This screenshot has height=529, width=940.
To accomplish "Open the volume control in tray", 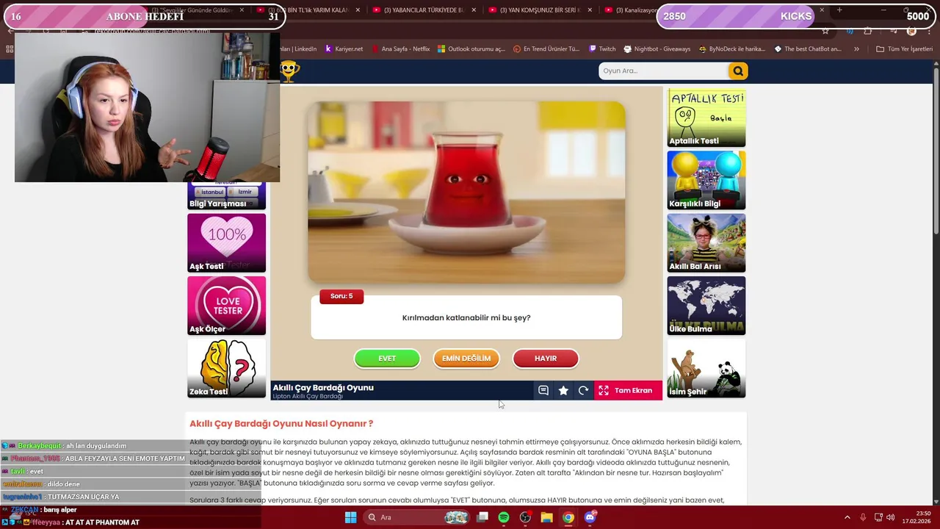I will (890, 517).
